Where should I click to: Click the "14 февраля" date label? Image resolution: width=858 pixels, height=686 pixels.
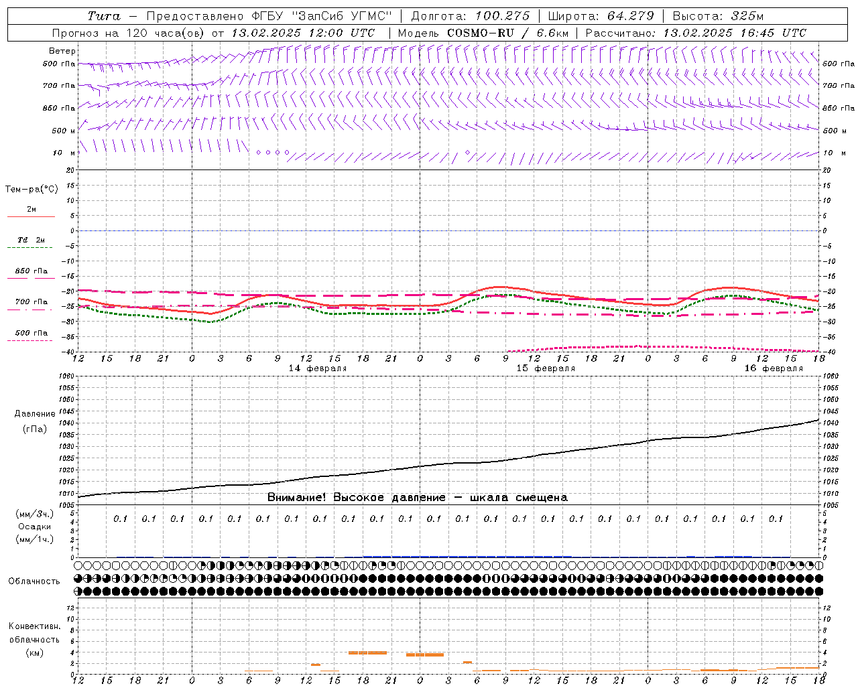(318, 368)
